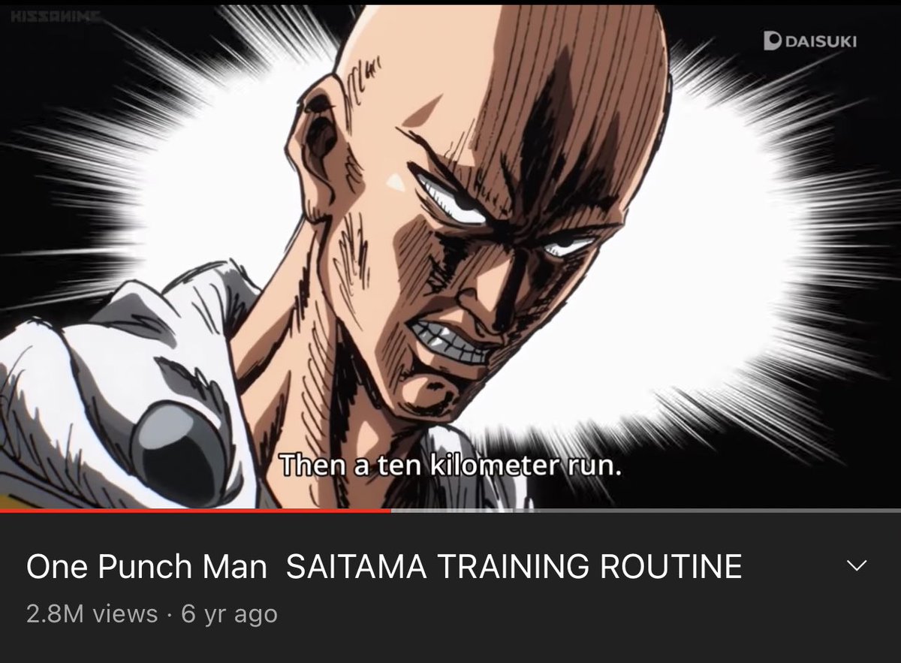Jump to the dark unplayed end of progress bar
The height and width of the screenshot is (663, 901).
click(708, 511)
